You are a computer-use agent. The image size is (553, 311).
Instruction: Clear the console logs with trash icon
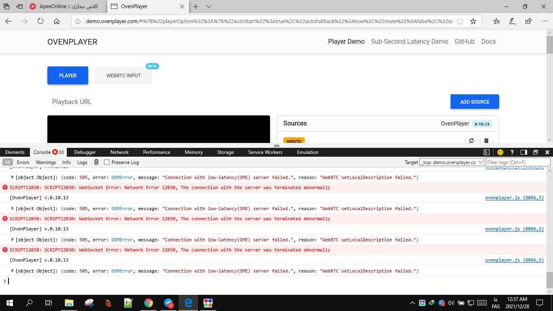click(96, 162)
